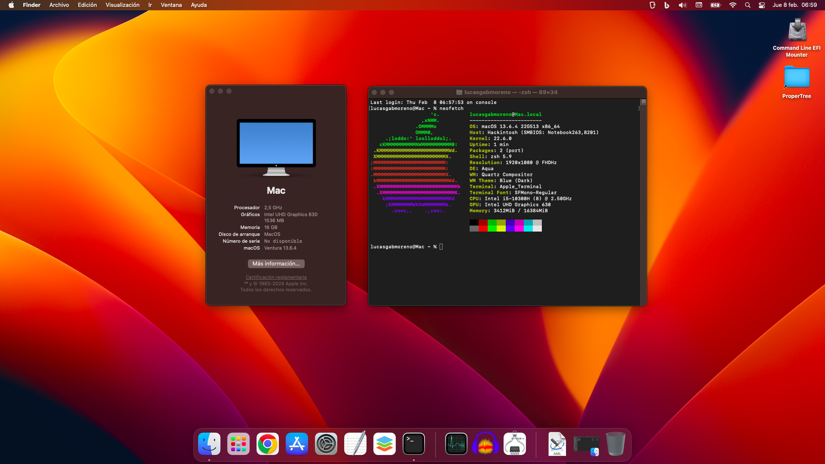Launch Audacity headphones icon in dock
The height and width of the screenshot is (464, 825).
[x=486, y=444]
